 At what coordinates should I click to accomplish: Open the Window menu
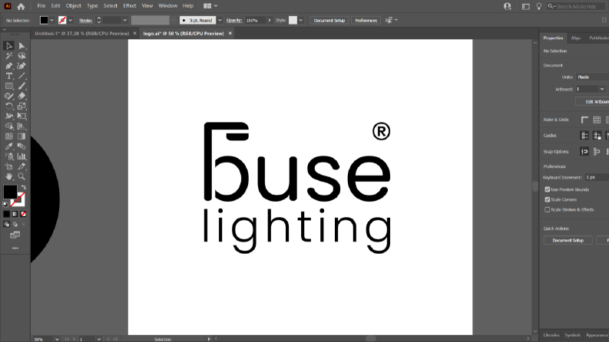point(167,6)
